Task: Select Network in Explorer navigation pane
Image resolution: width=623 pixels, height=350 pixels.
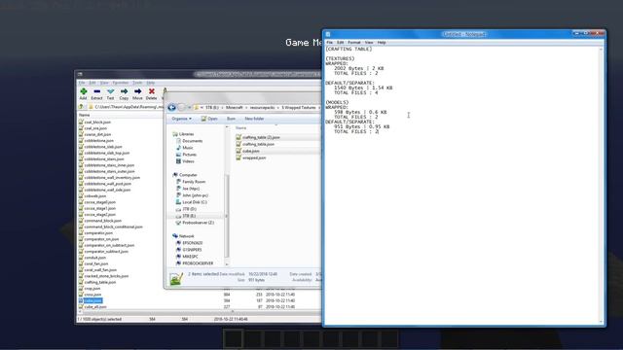Action: point(183,236)
